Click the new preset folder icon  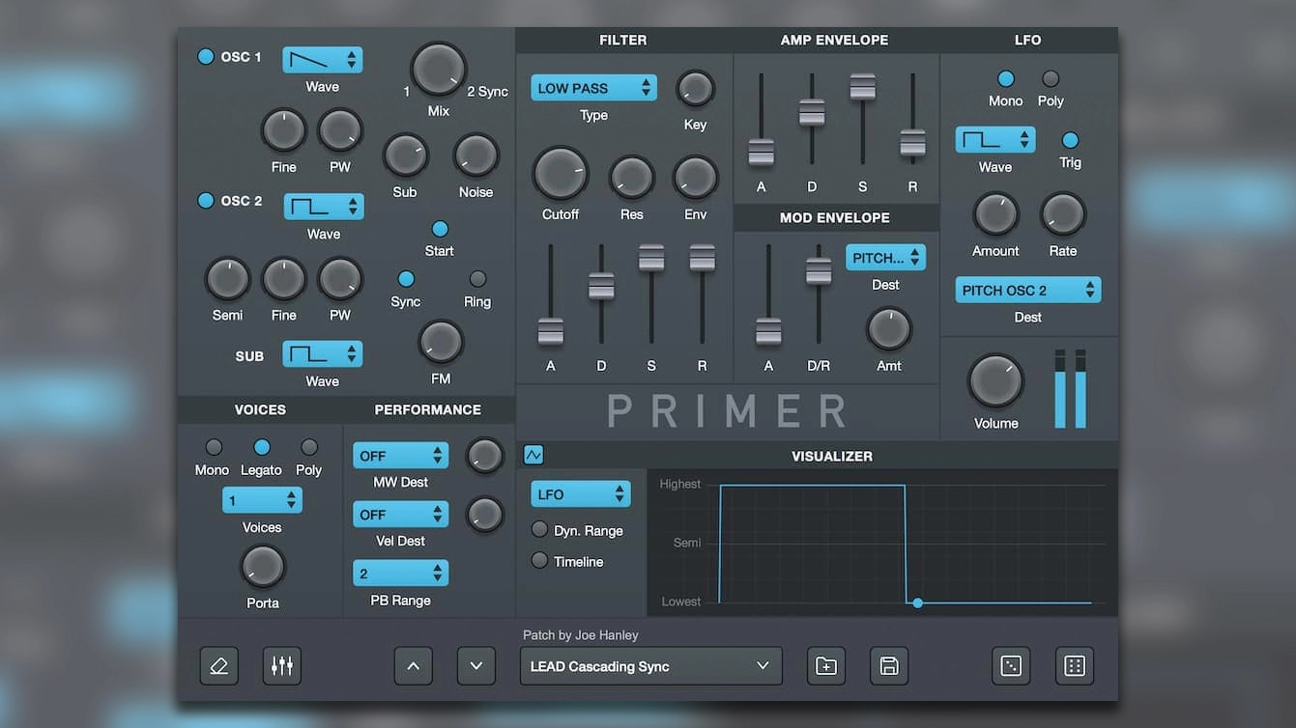826,666
